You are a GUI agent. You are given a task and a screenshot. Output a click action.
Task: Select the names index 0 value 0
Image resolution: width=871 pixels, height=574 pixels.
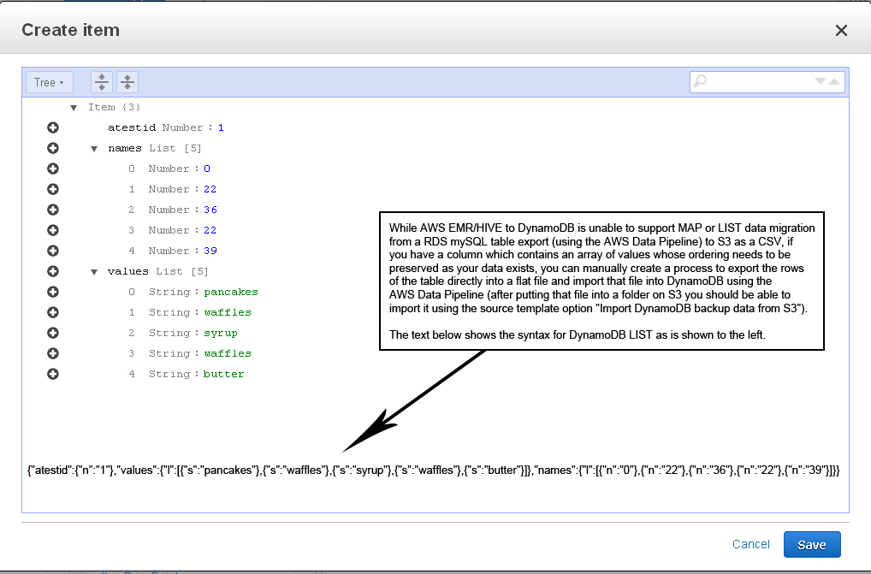point(207,169)
